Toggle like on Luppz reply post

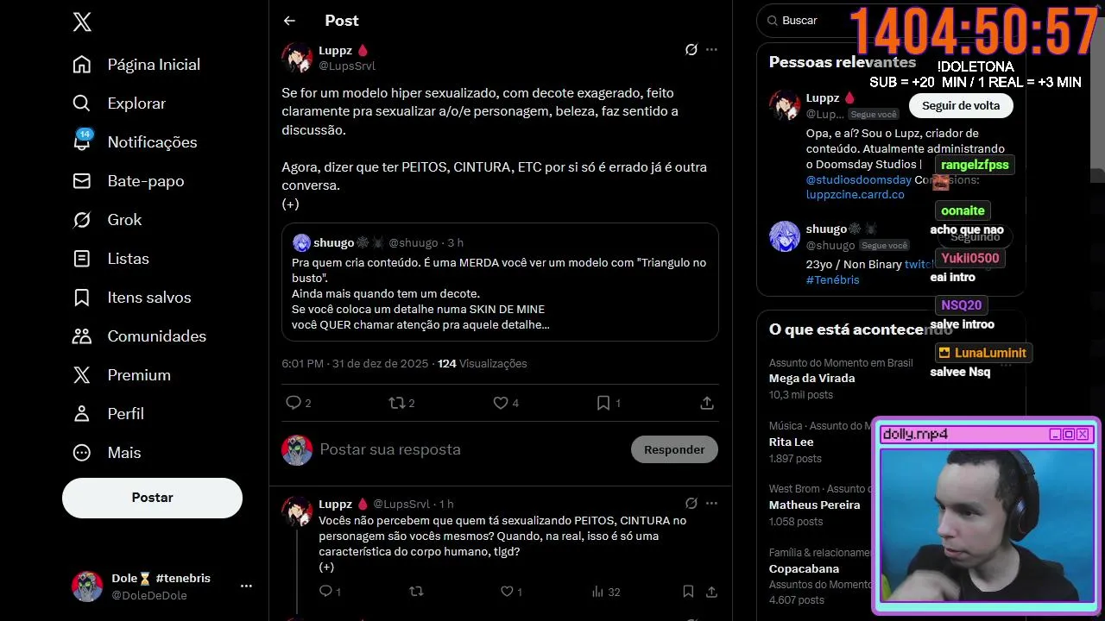point(507,592)
